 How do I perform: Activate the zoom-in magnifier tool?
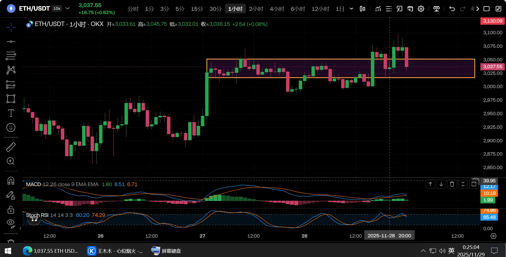click(x=11, y=161)
